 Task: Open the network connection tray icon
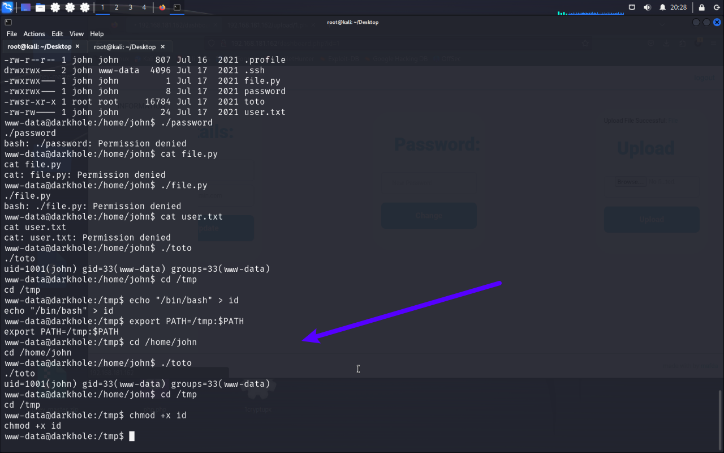click(x=632, y=7)
